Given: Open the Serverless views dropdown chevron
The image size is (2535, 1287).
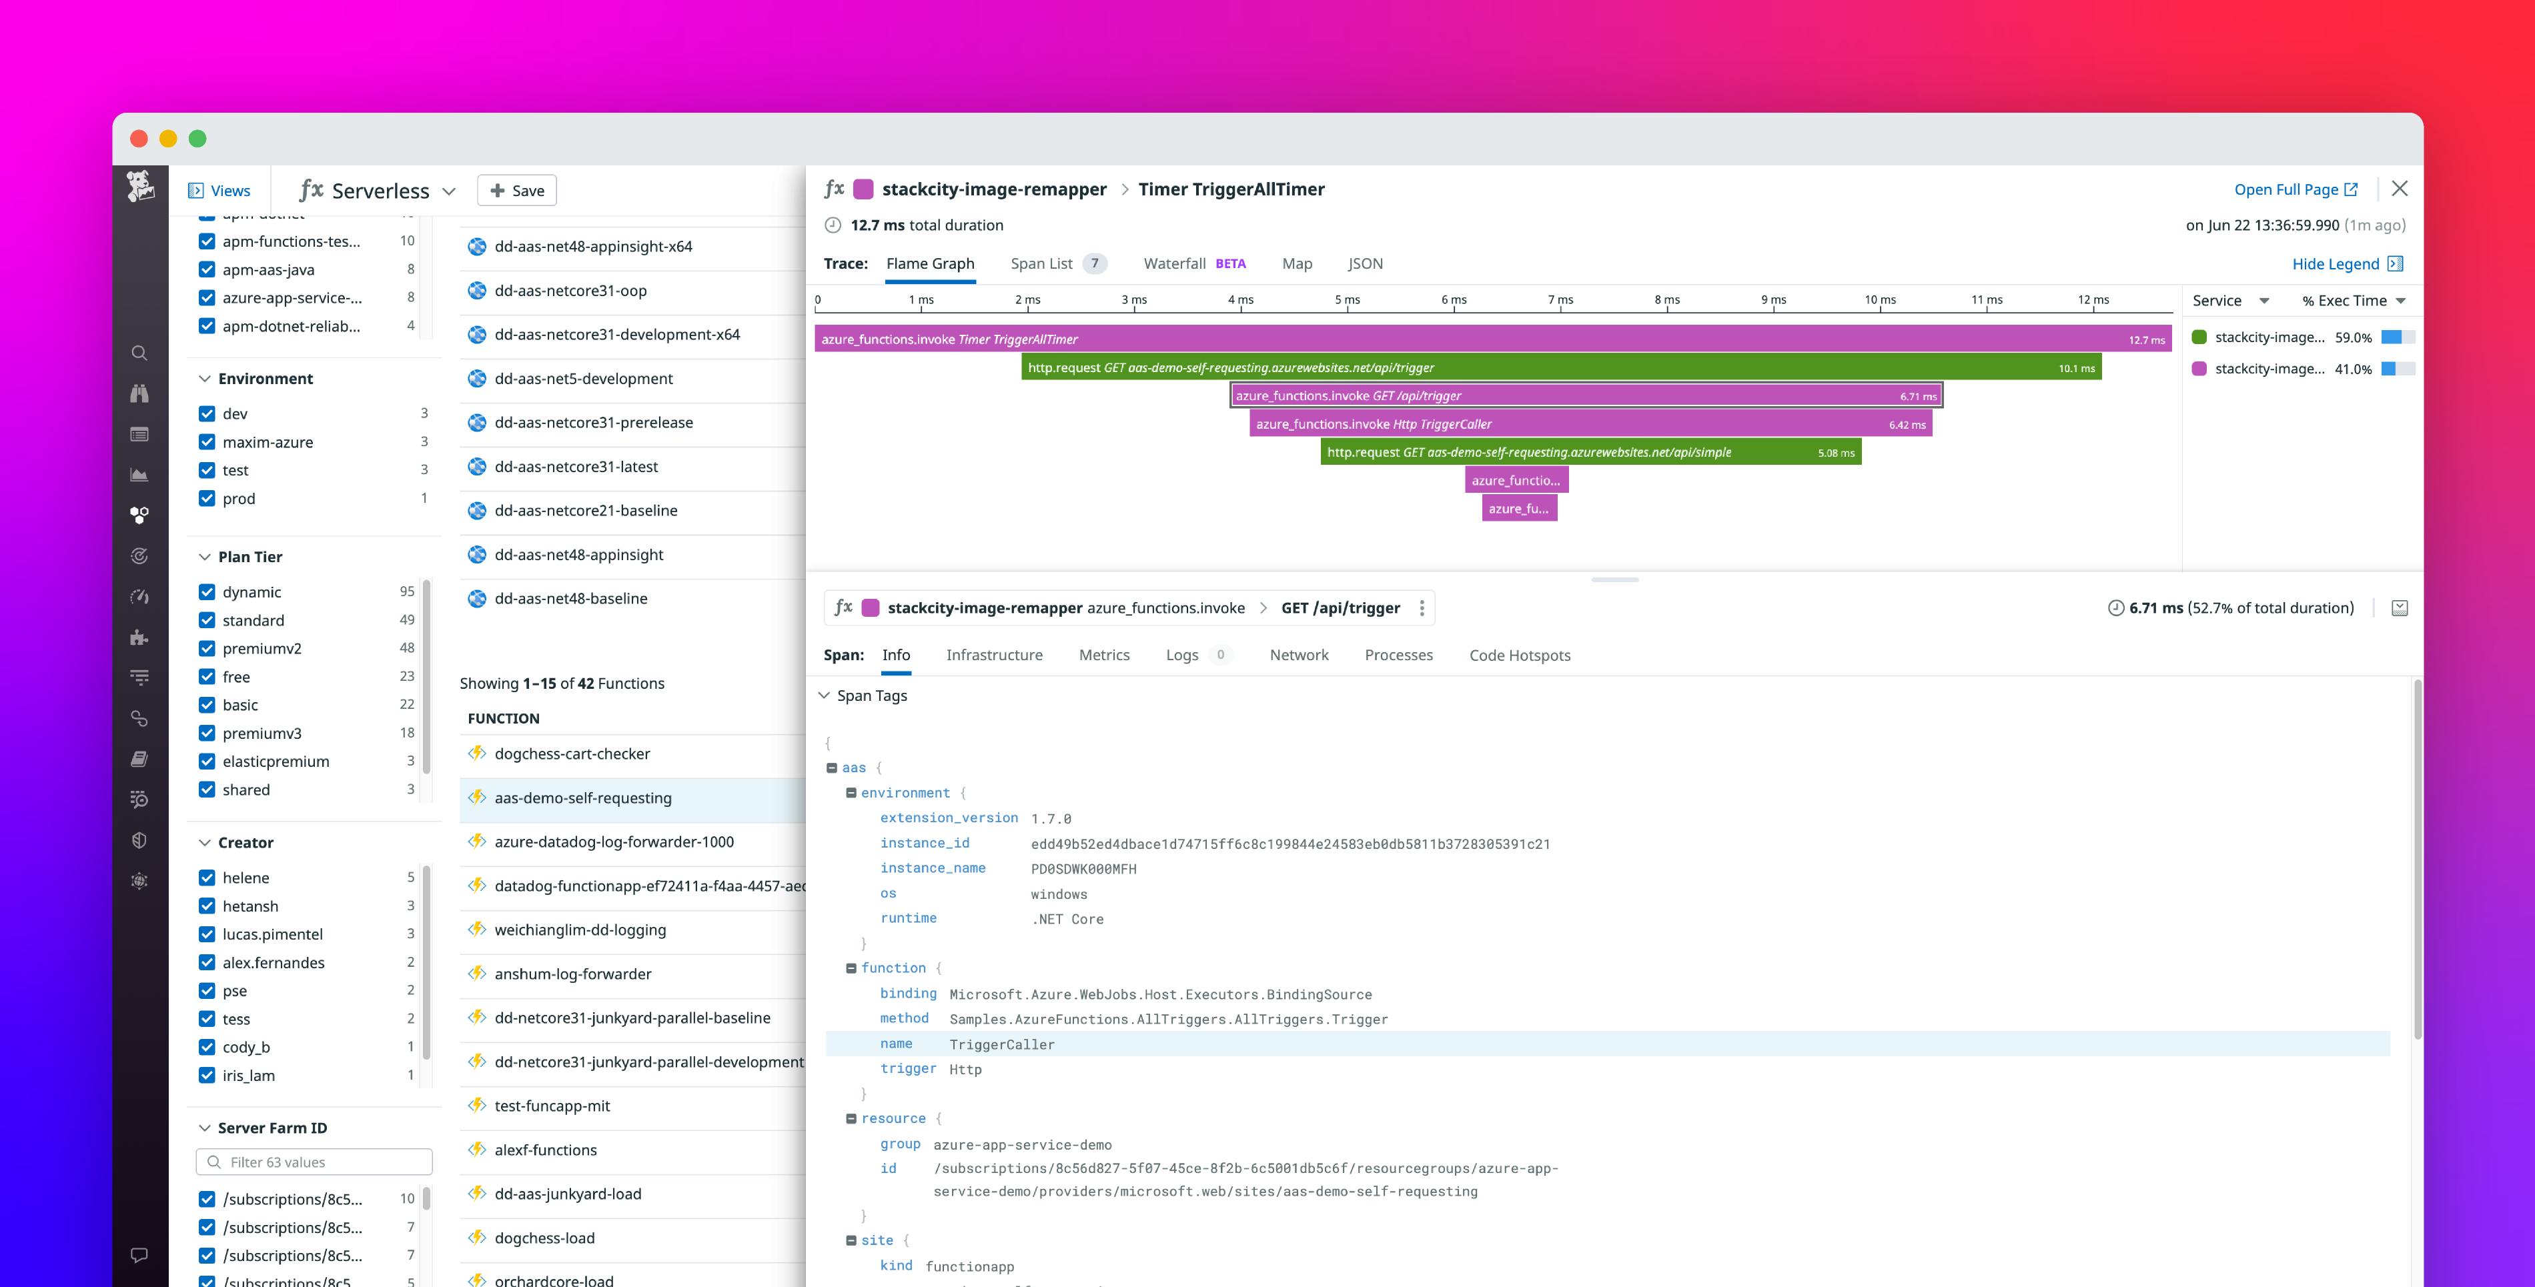Looking at the screenshot, I should (450, 190).
